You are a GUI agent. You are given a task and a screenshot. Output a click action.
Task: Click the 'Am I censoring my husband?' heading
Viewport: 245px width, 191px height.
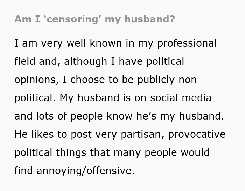(94, 20)
